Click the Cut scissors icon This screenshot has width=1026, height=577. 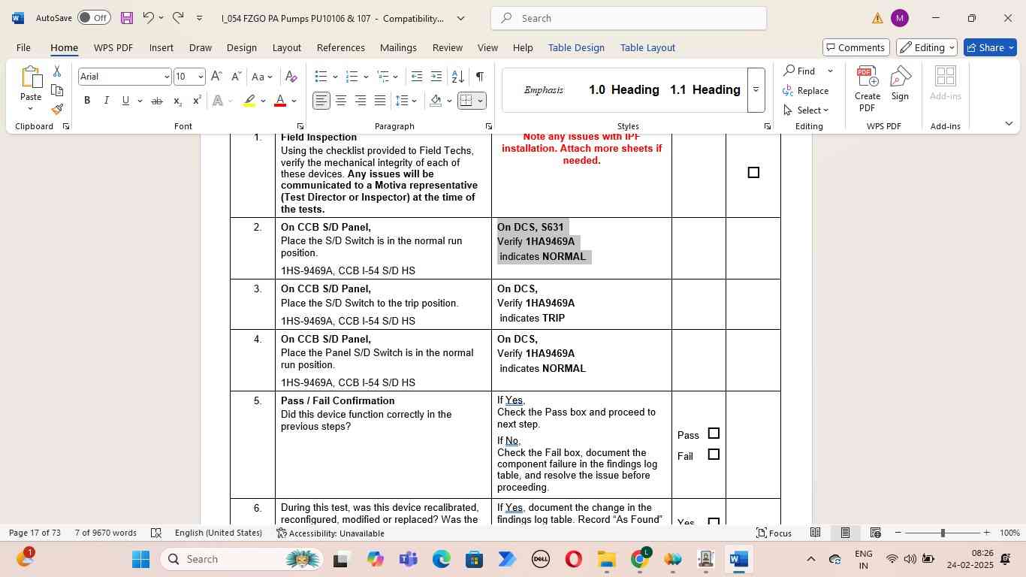[57, 71]
